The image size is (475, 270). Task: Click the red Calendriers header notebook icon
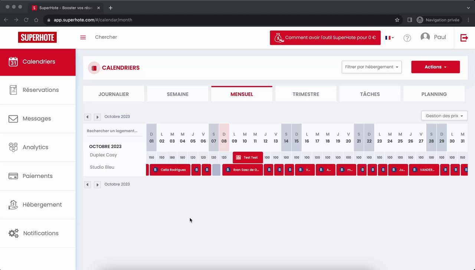coord(94,68)
